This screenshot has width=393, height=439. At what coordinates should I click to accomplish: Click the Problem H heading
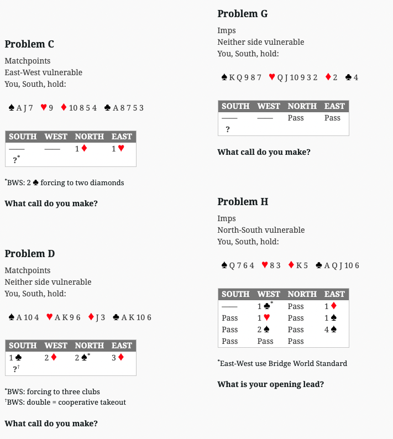[x=243, y=202]
